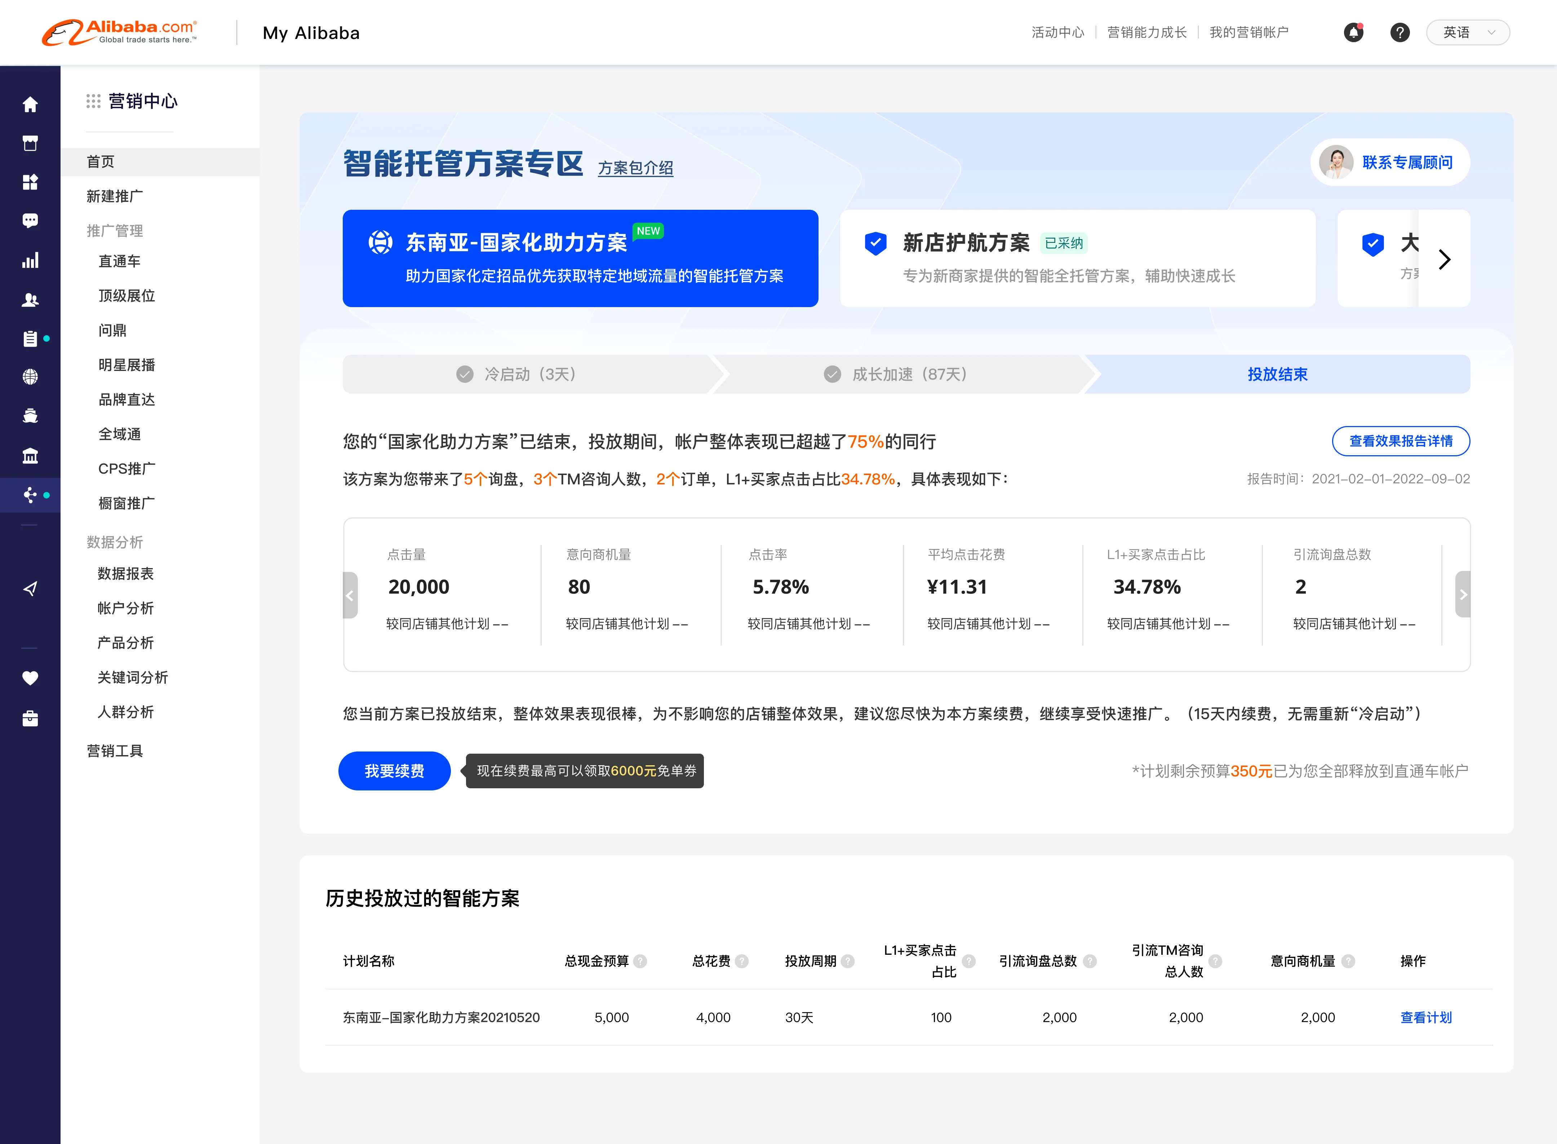Click the 我要续费 button

click(394, 771)
